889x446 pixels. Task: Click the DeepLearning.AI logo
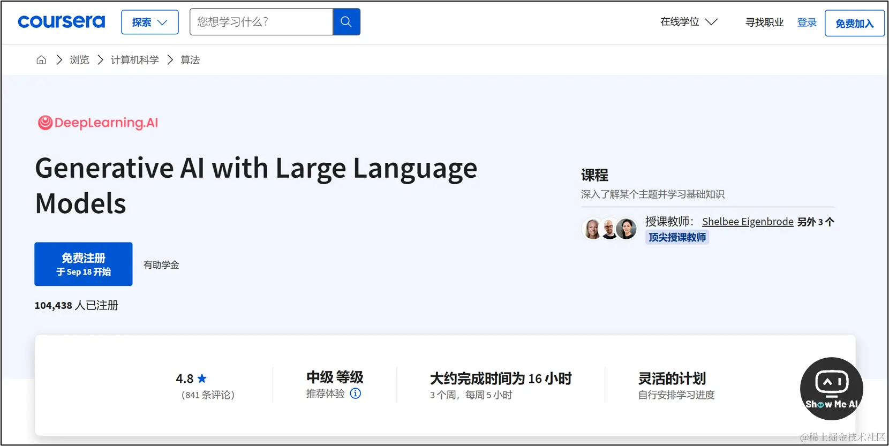point(98,123)
